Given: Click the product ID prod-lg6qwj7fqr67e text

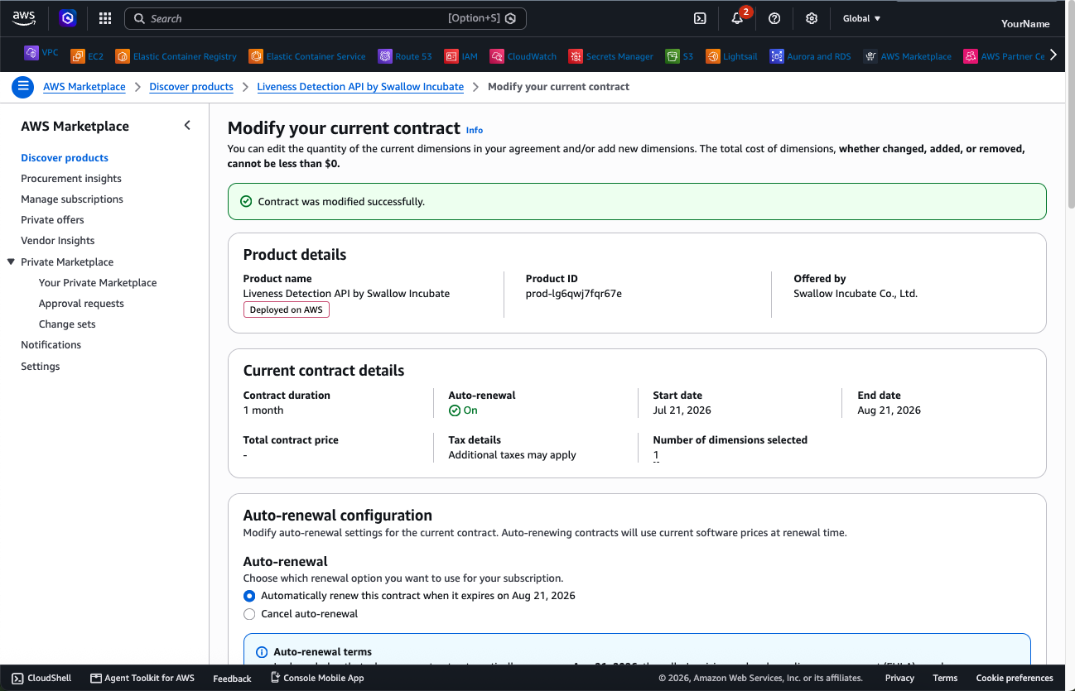Looking at the screenshot, I should (x=574, y=293).
